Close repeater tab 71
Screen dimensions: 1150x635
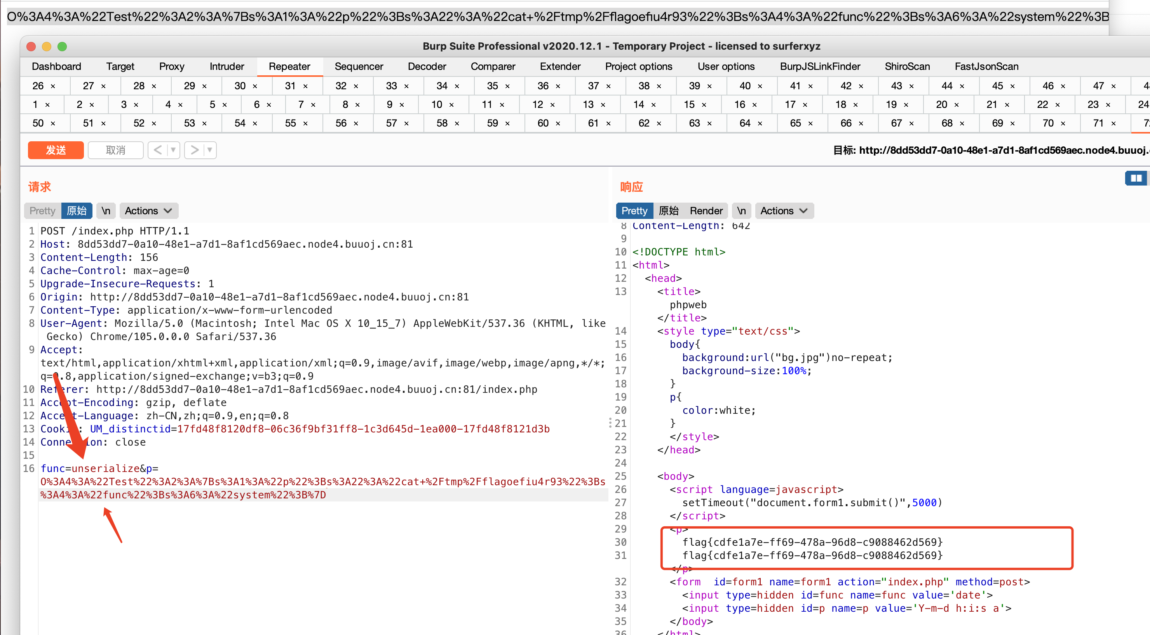coord(1113,123)
